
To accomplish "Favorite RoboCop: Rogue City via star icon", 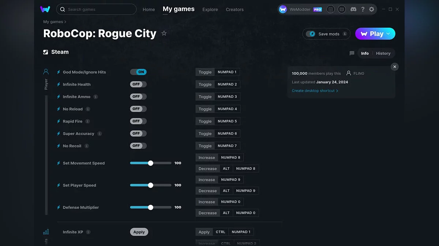I will point(164,33).
